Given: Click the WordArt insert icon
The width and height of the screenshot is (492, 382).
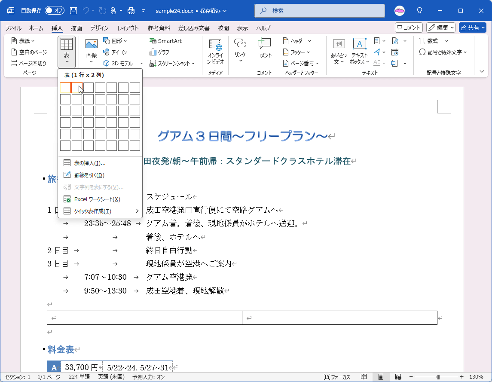Looking at the screenshot, I should coord(377,52).
